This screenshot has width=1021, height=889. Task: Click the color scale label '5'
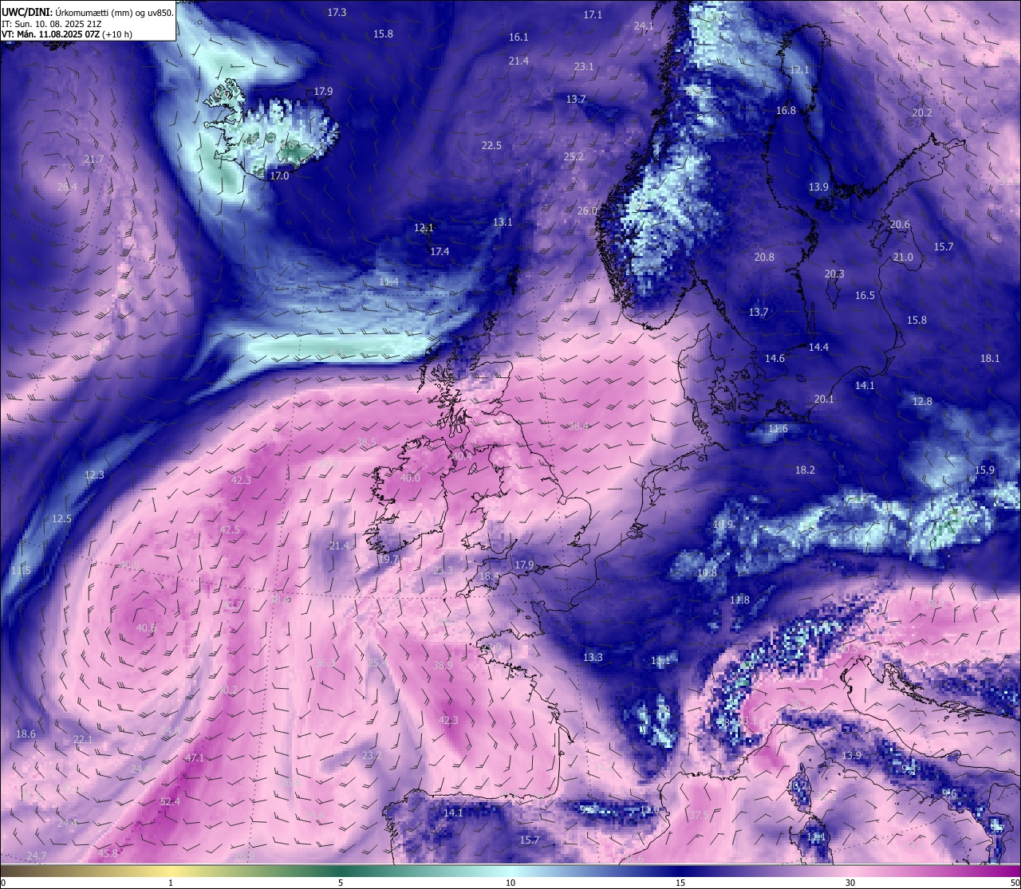coord(341,883)
